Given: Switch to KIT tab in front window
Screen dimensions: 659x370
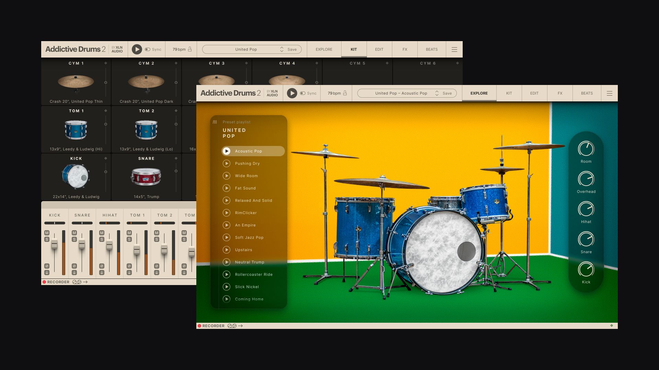Looking at the screenshot, I should 509,93.
